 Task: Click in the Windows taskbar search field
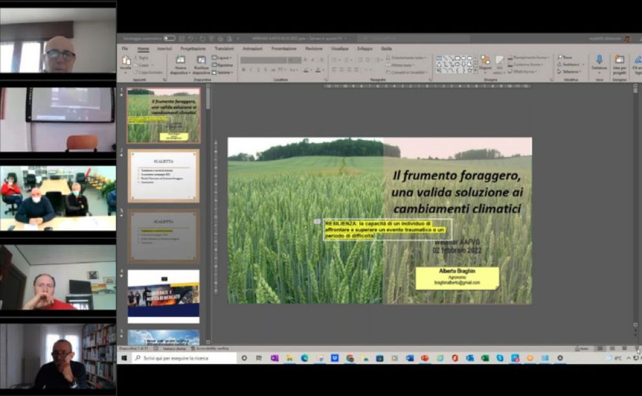[x=184, y=358]
